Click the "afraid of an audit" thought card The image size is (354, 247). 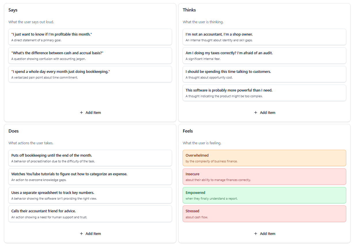click(x=264, y=55)
